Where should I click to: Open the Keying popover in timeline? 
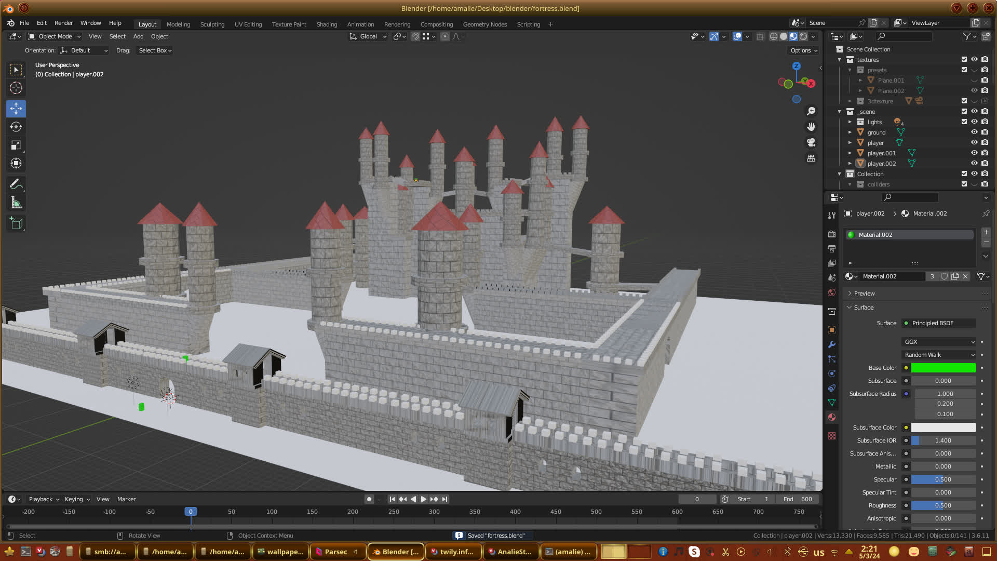77,499
